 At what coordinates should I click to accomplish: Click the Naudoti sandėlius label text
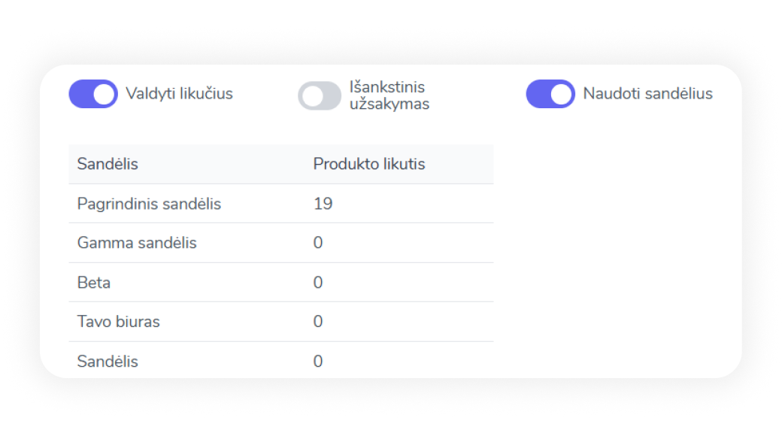(x=647, y=94)
